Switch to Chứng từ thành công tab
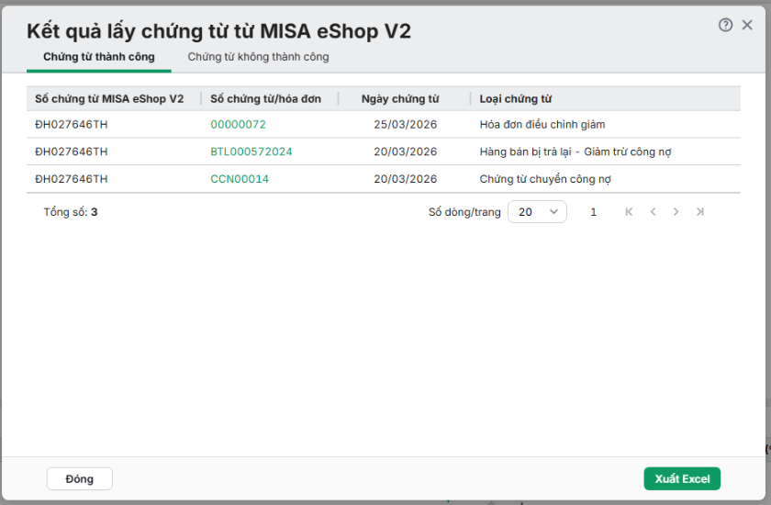 coord(99,57)
